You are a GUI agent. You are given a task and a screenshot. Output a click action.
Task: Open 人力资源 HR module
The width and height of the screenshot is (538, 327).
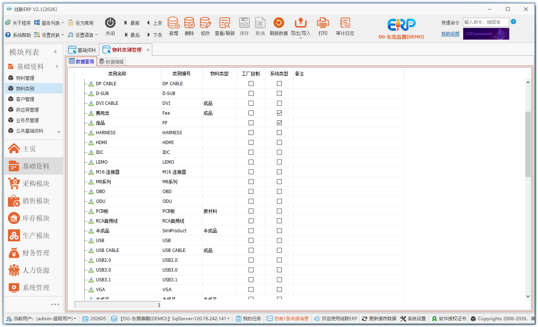coord(34,270)
